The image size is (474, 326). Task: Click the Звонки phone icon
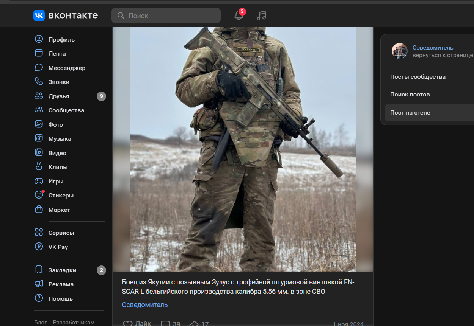click(x=39, y=82)
